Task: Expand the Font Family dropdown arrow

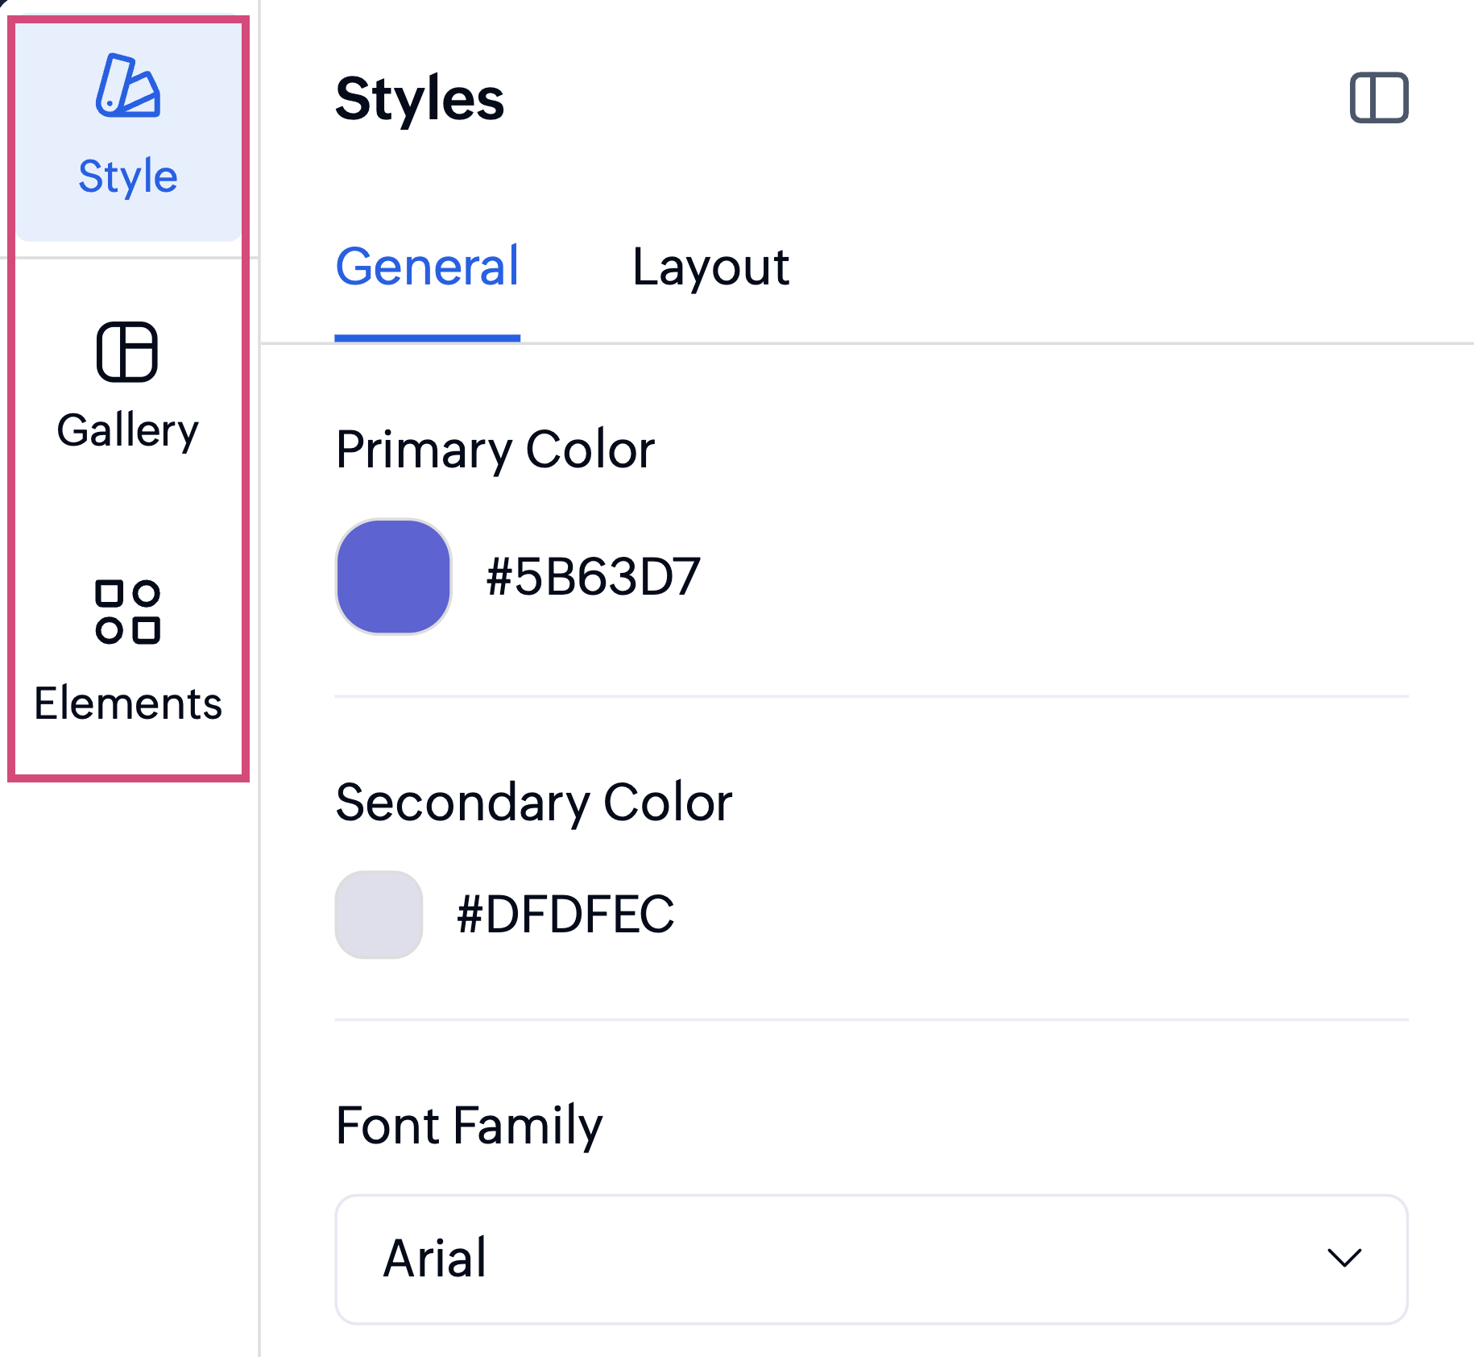Action: [1344, 1258]
